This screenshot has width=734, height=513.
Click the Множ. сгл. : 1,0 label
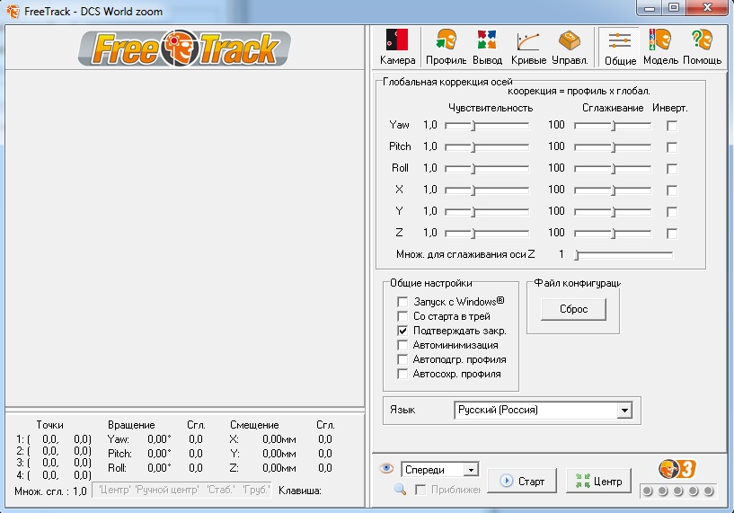(50, 491)
